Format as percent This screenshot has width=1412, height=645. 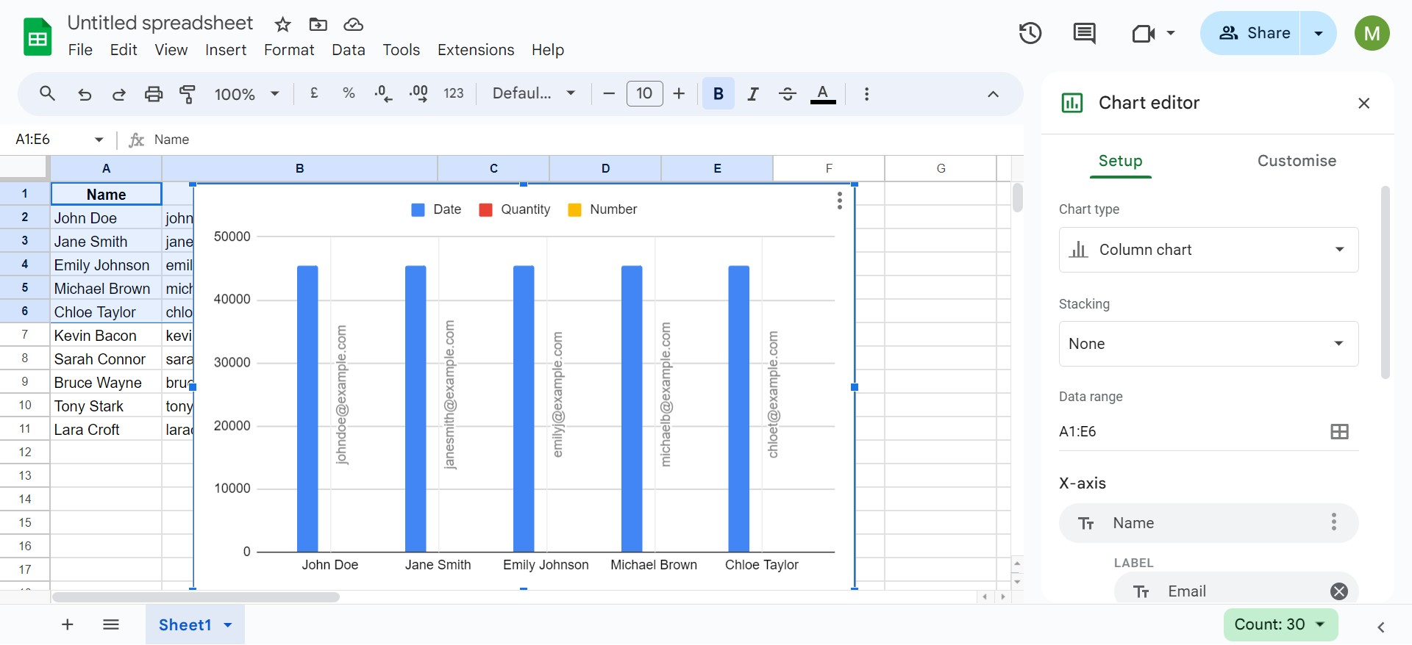pyautogui.click(x=349, y=93)
